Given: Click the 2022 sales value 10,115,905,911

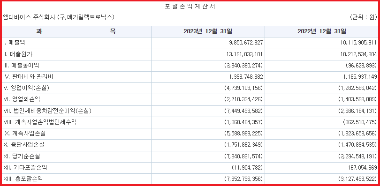Looking at the screenshot, I should pyautogui.click(x=359, y=43).
